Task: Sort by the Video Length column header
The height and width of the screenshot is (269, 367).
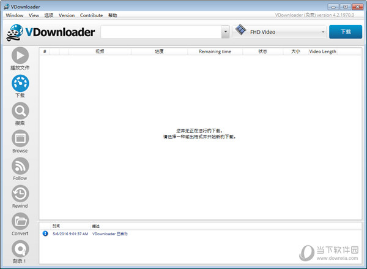Action: tap(322, 51)
